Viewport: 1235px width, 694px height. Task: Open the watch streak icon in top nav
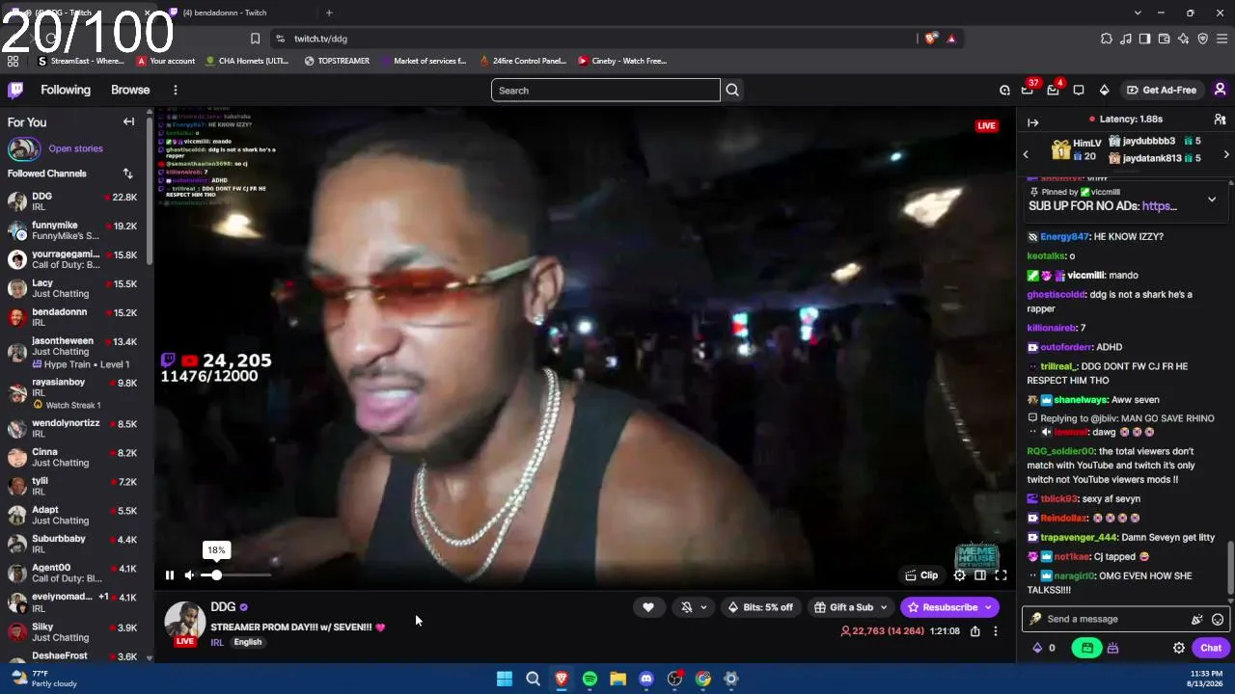[1004, 90]
